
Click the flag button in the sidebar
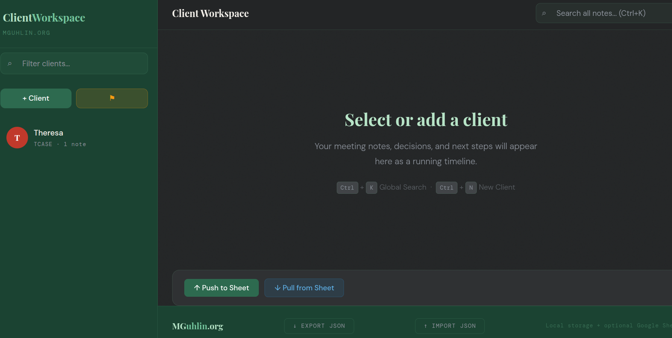112,98
